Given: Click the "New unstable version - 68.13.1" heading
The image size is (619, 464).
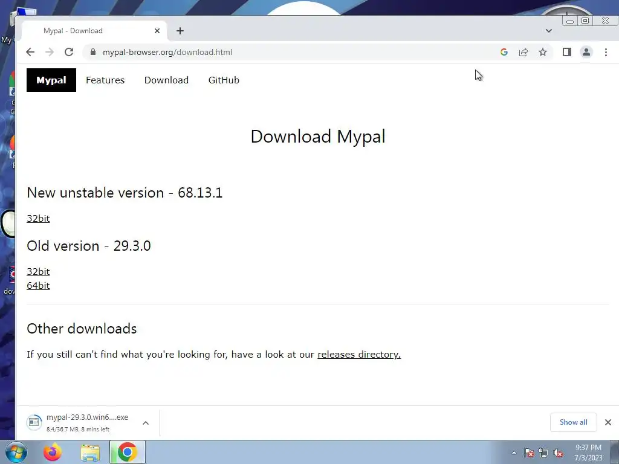Looking at the screenshot, I should [x=125, y=193].
